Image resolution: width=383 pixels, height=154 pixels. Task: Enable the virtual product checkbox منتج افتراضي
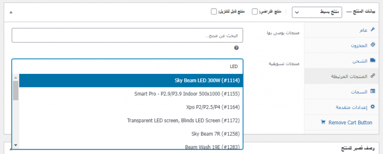[x=255, y=12]
